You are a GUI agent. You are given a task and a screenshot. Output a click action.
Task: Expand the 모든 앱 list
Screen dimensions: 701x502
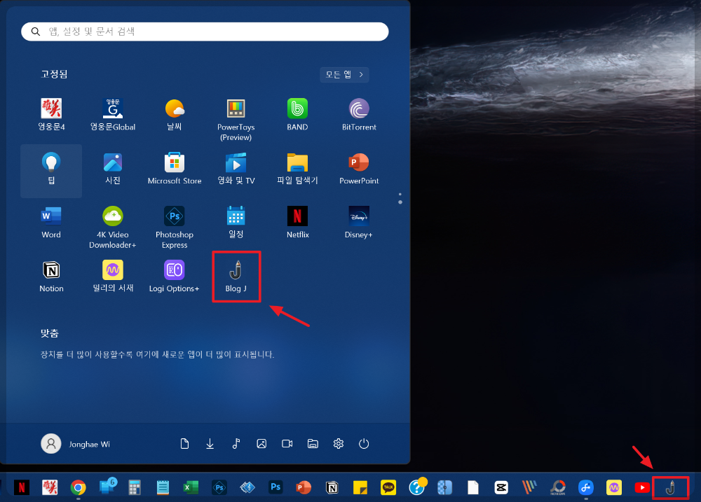click(344, 75)
